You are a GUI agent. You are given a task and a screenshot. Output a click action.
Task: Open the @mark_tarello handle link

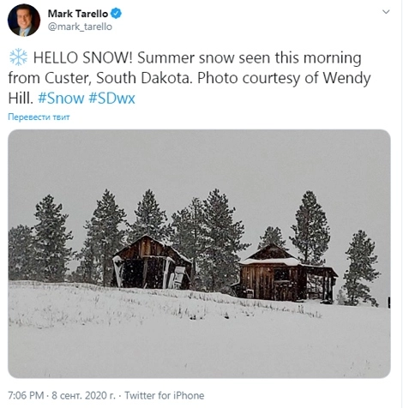tap(80, 27)
